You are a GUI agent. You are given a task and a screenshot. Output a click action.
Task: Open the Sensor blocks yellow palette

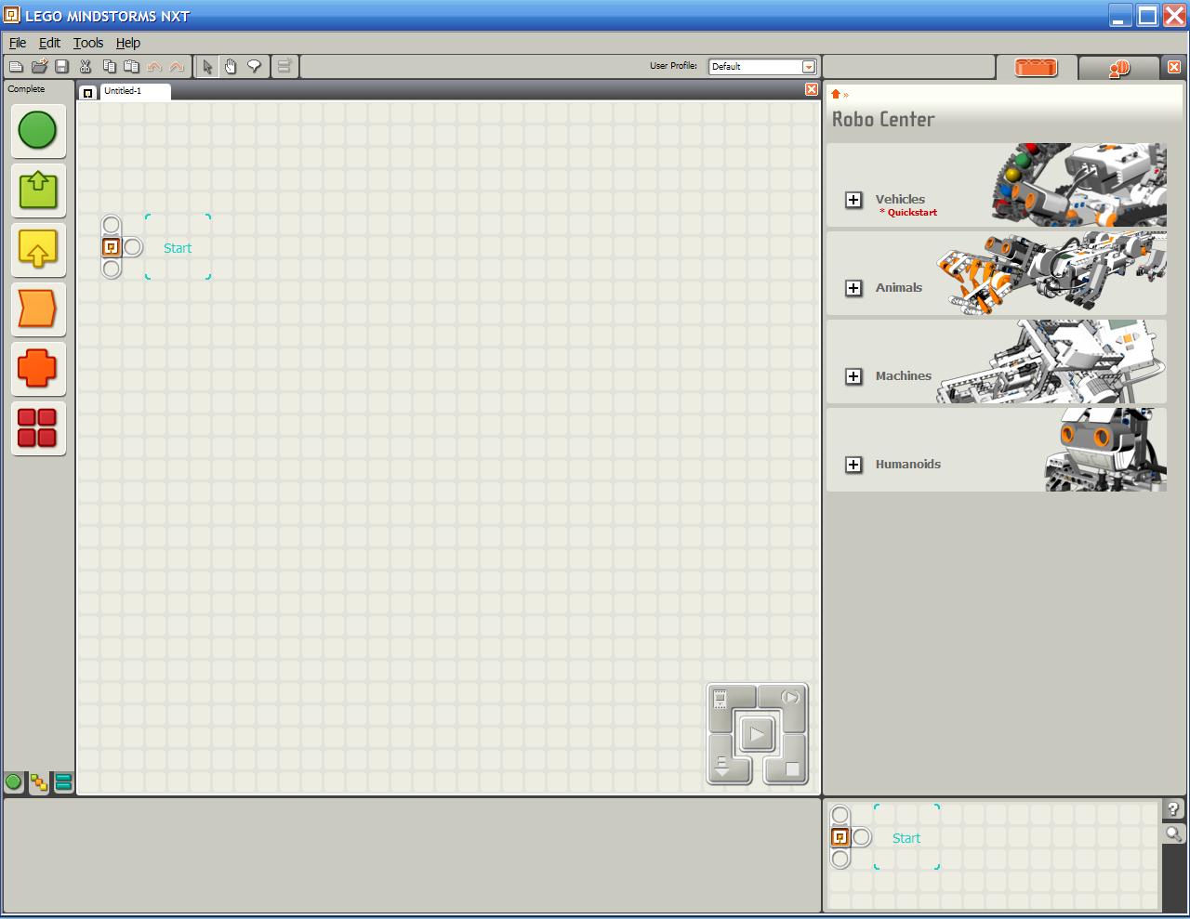(38, 249)
